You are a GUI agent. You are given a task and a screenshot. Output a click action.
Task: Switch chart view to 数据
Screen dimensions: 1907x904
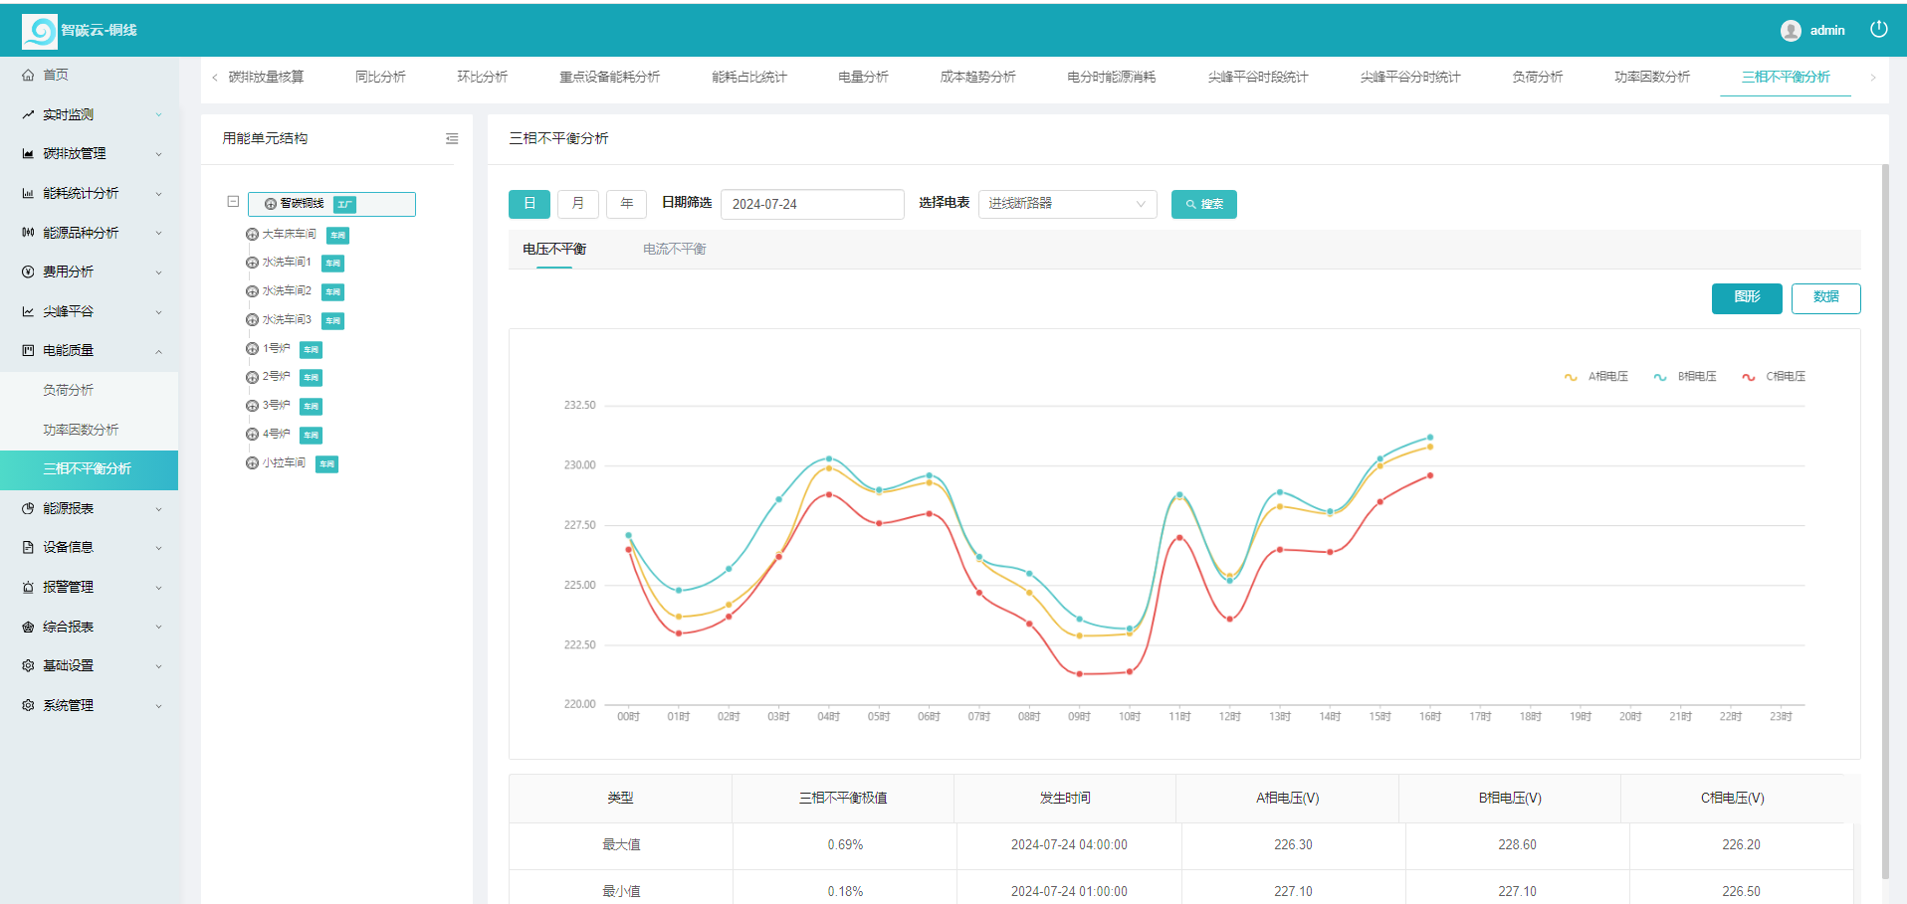1825,297
